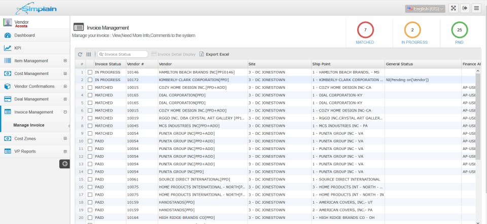
Task: Click the PAID status counter
Action: (x=460, y=33)
